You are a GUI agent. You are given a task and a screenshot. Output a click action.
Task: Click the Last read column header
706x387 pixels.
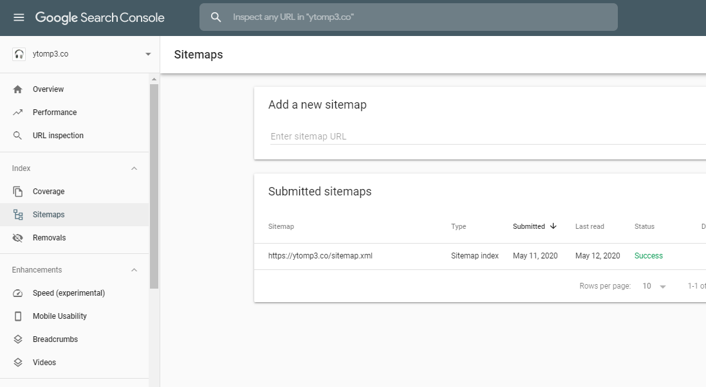coord(590,226)
